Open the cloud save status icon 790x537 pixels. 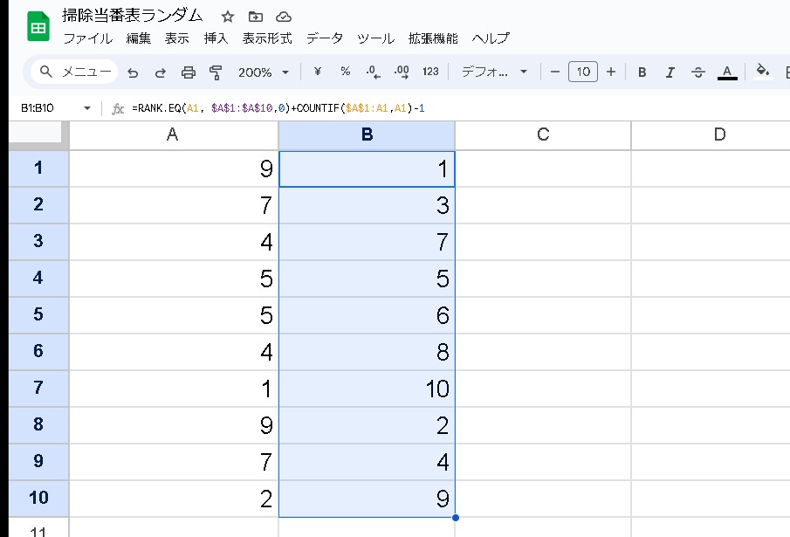click(283, 17)
